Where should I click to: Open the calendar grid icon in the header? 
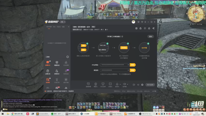coord(136,28)
